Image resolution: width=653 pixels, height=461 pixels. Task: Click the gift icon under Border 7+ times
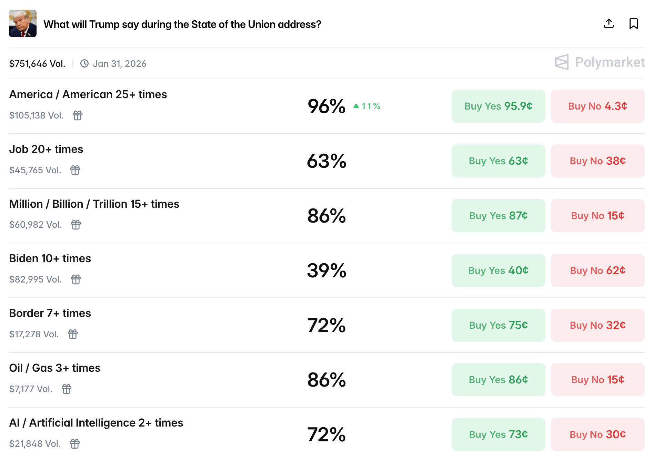[x=73, y=334]
